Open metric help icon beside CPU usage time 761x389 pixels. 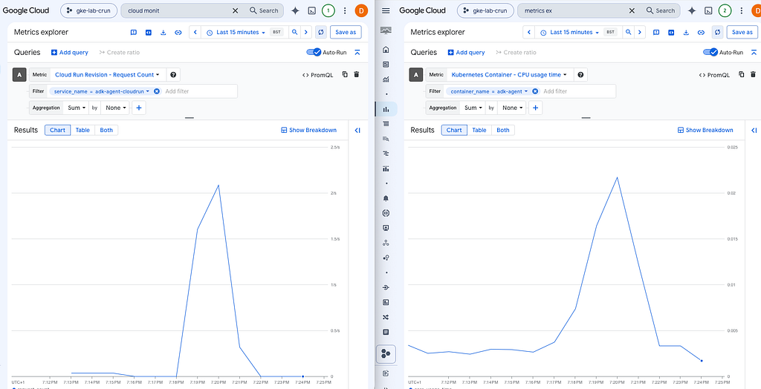point(580,75)
